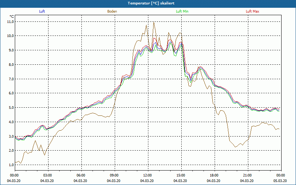Click the red Luft Max legend label
Image resolution: width=296 pixels, height=185 pixels.
pyautogui.click(x=252, y=11)
